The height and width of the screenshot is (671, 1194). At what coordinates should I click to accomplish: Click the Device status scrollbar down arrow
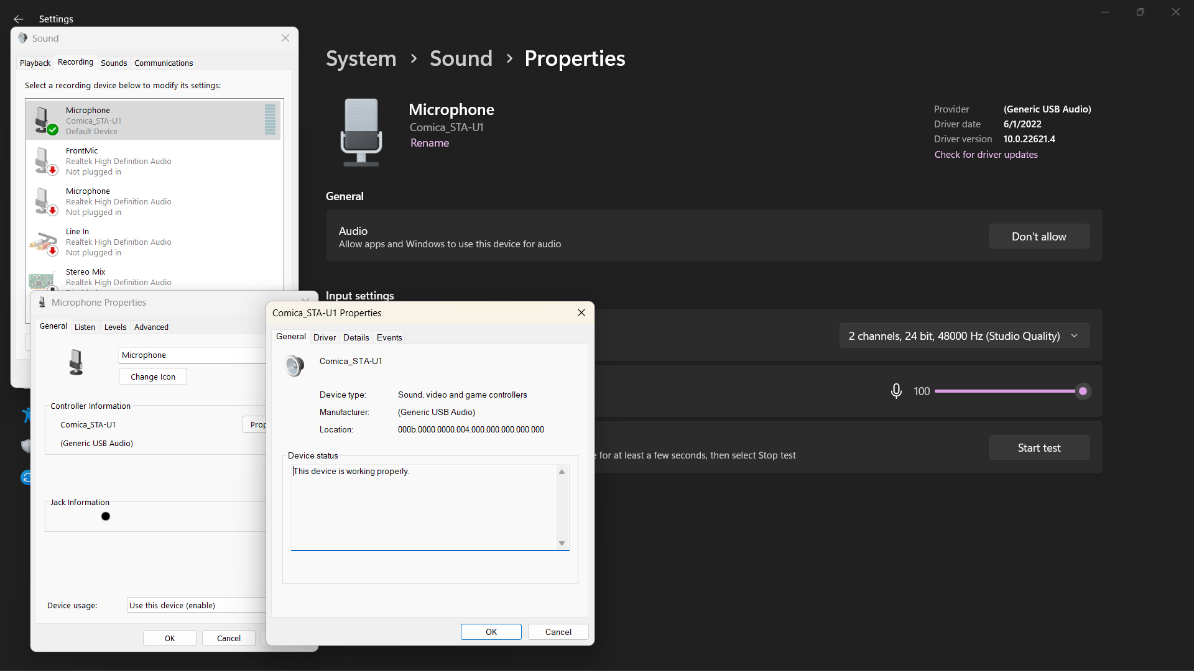click(x=562, y=542)
